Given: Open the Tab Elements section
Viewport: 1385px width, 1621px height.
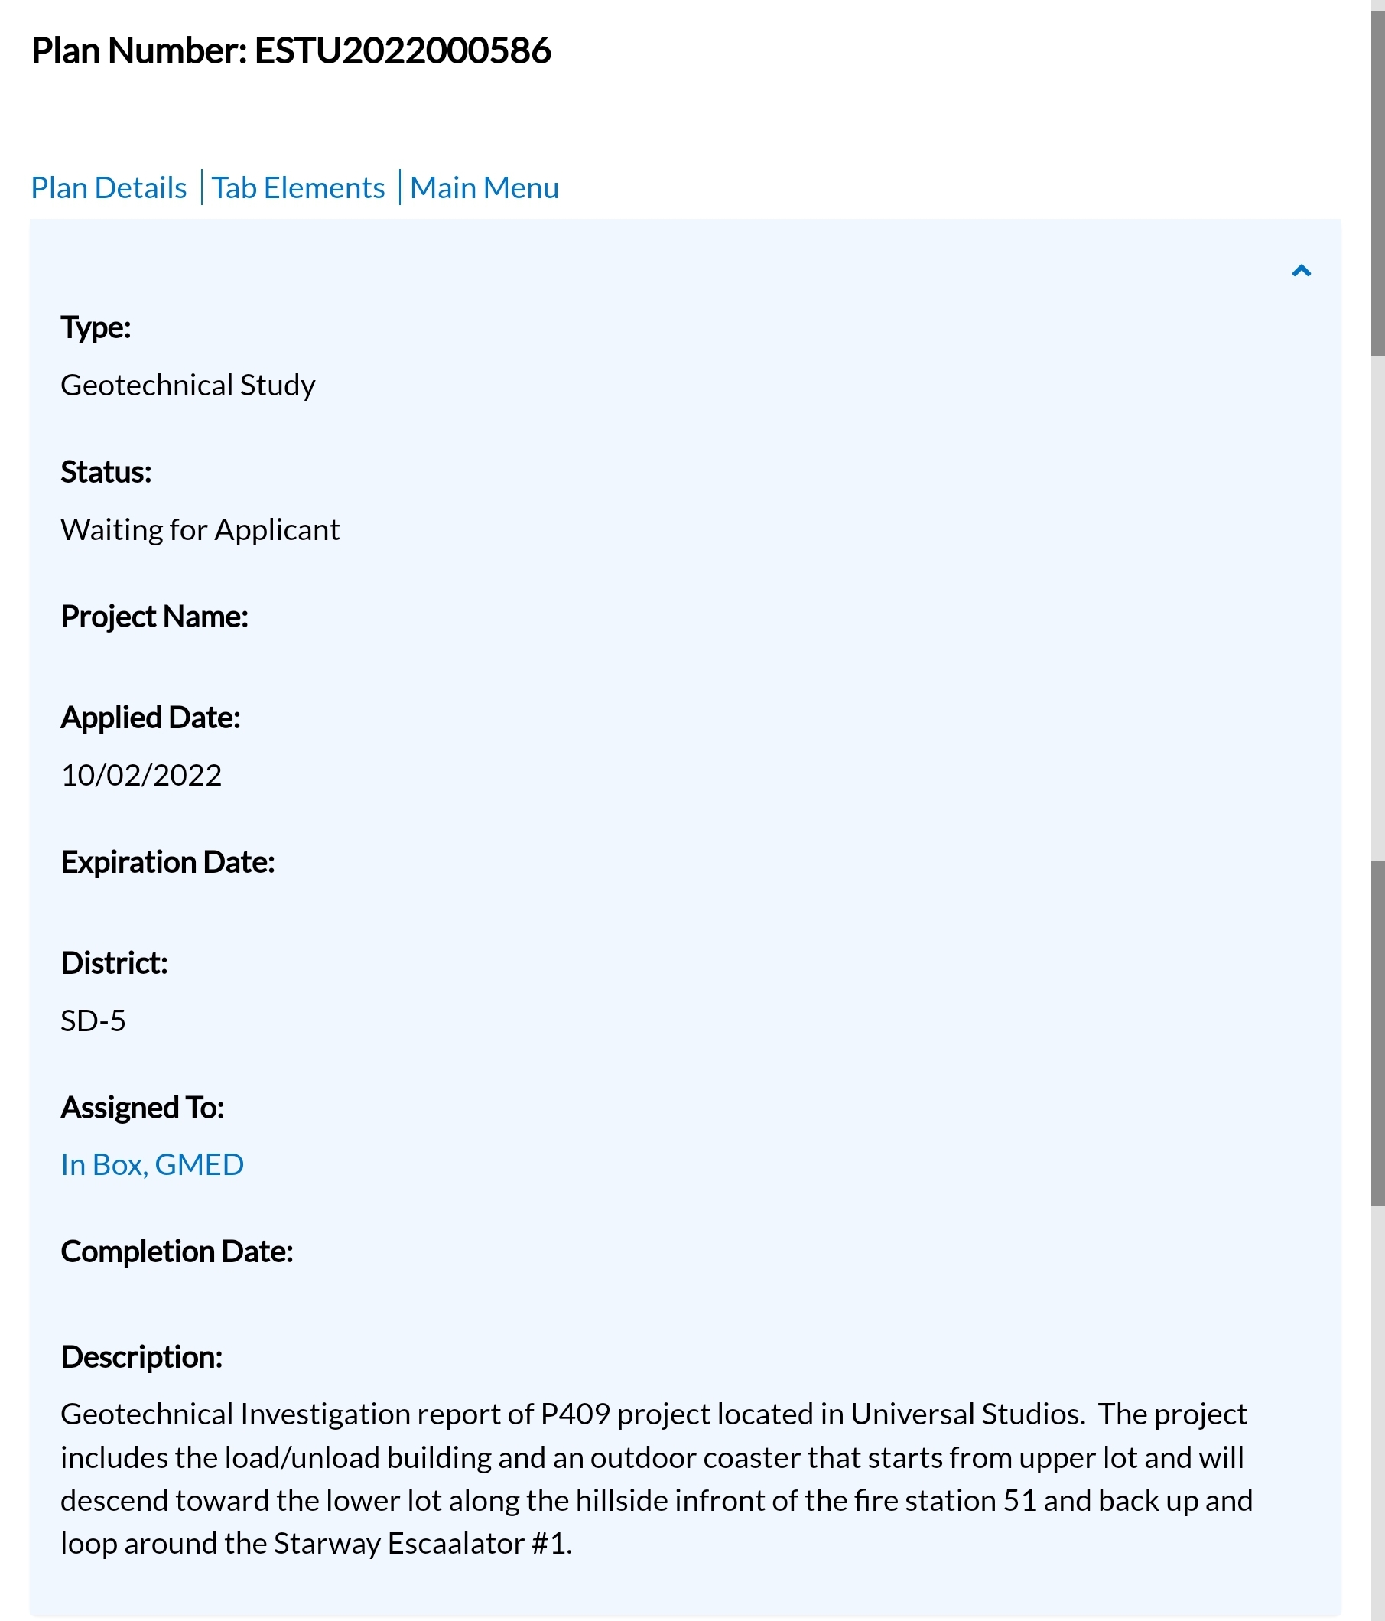Looking at the screenshot, I should click(300, 187).
